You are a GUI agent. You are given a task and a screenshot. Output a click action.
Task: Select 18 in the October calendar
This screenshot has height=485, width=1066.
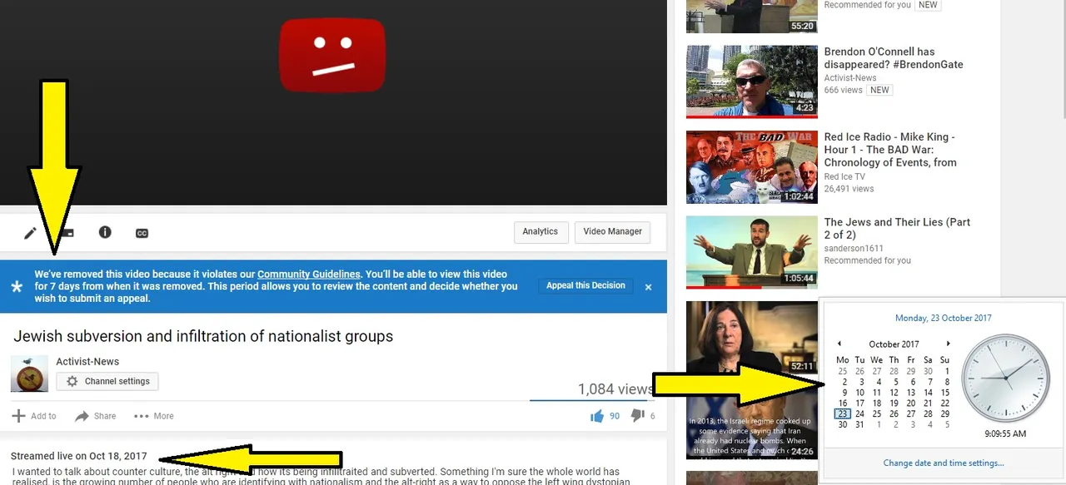click(x=877, y=403)
